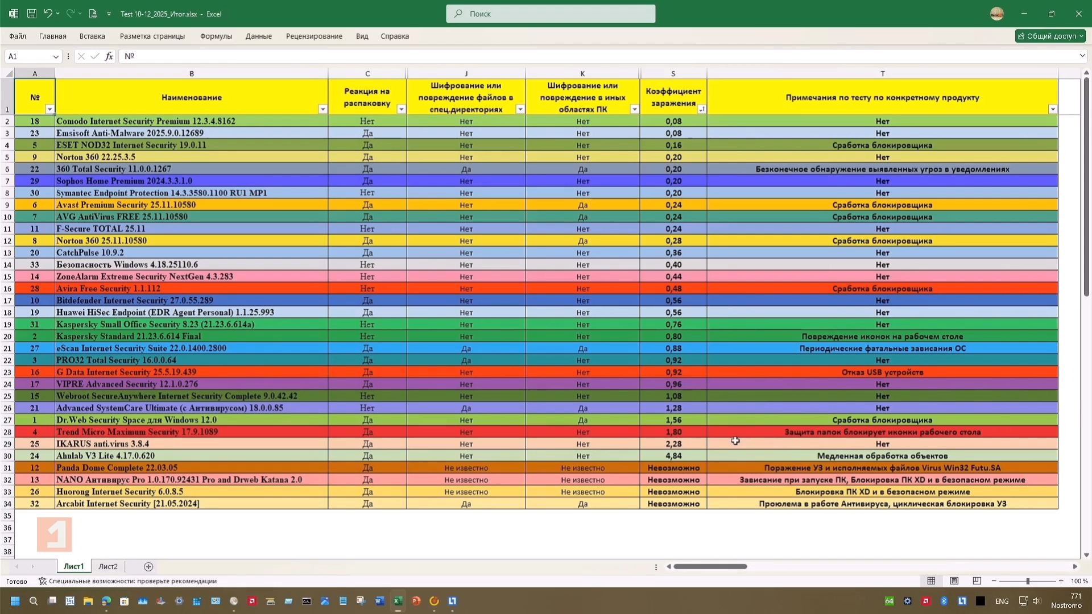Open Windows Start menu

(x=15, y=601)
